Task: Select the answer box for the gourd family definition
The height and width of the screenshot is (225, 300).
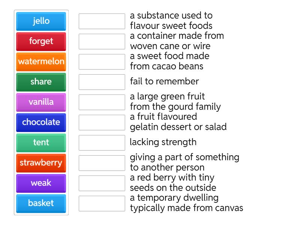Action: [x=102, y=102]
